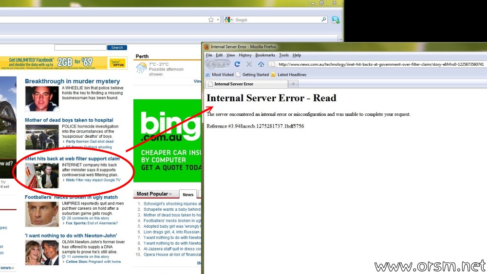The image size is (487, 274).
Task: Click the green Bing ad
Action: point(168,141)
